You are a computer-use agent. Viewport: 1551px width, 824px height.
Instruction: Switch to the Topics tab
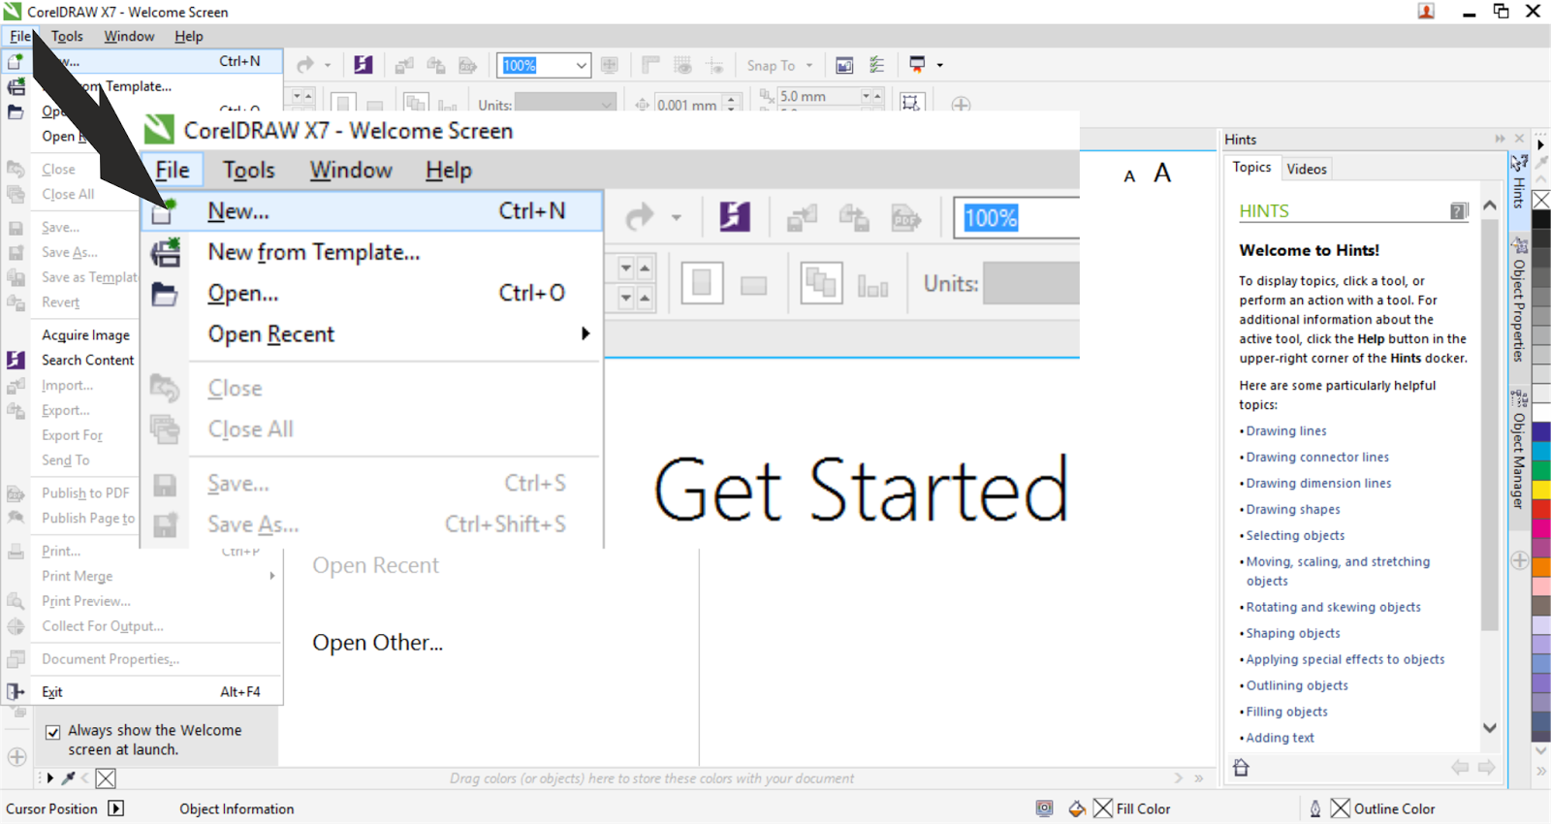pos(1251,167)
